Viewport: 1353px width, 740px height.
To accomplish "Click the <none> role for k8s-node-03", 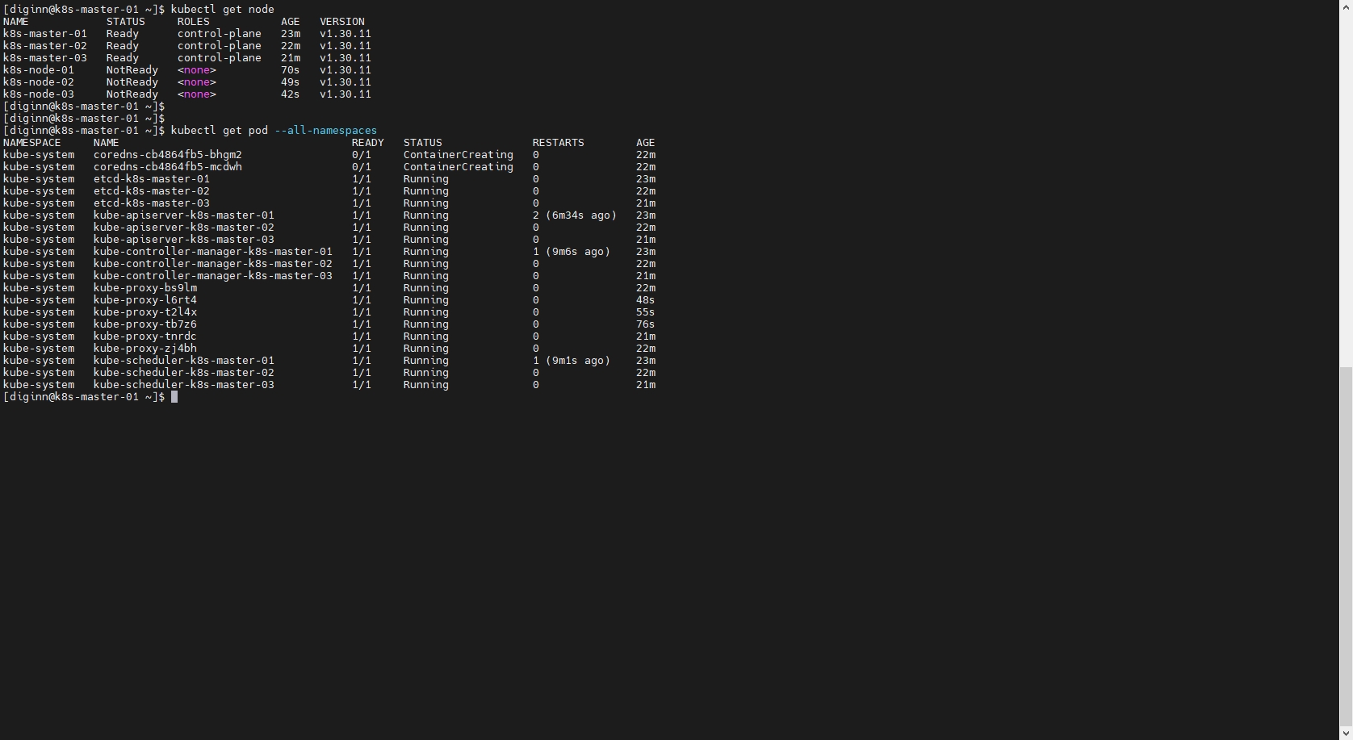I will point(196,94).
